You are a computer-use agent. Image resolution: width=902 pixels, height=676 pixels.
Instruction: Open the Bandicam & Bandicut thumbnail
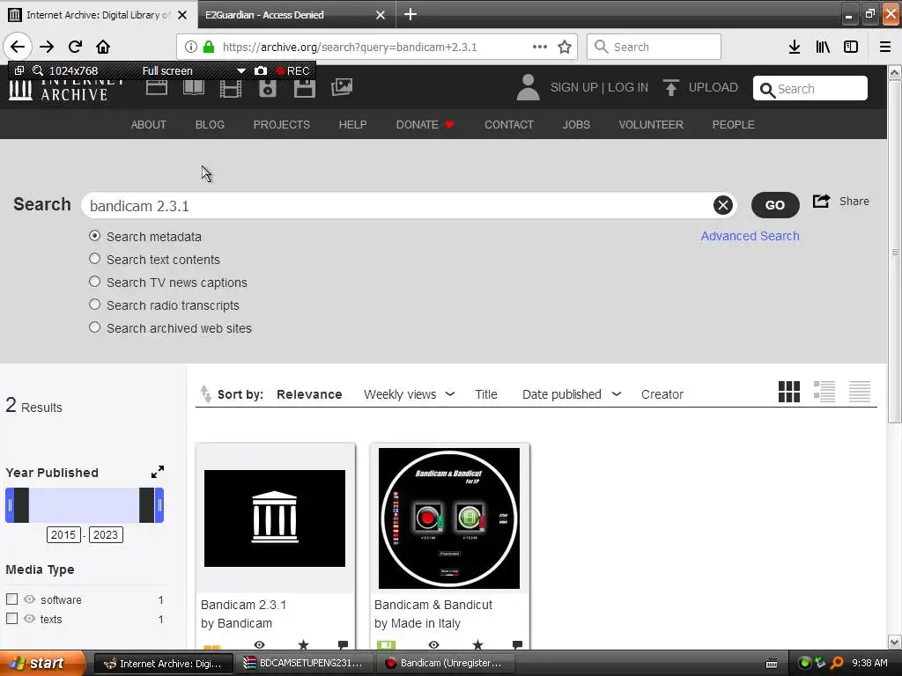click(448, 518)
